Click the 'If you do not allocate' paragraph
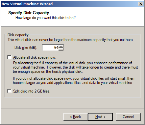This screenshot has width=145, height=125. 74,81
